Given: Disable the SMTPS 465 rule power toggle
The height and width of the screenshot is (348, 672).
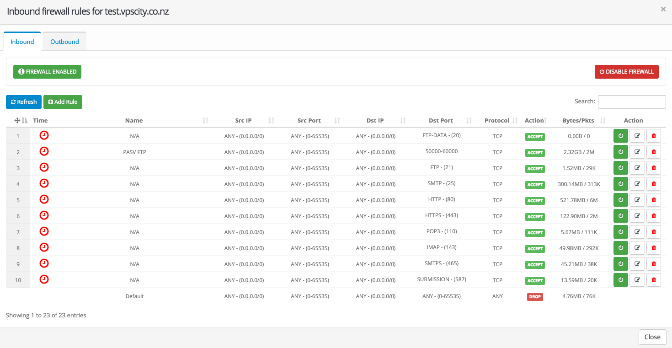Looking at the screenshot, I should [x=620, y=264].
